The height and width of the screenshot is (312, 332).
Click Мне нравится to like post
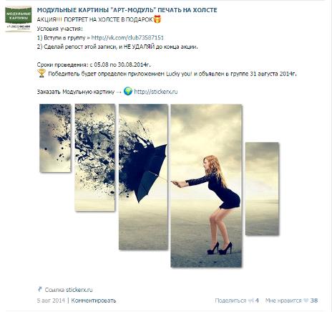click(x=283, y=301)
